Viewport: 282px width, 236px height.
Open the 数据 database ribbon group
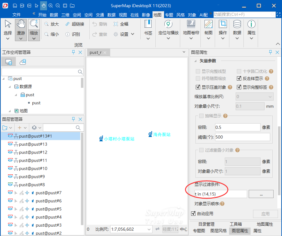click(237, 30)
